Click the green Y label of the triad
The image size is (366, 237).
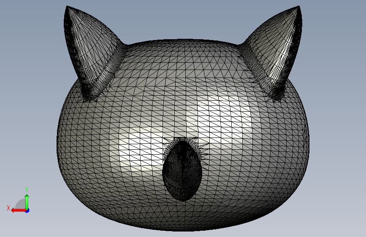point(27,190)
